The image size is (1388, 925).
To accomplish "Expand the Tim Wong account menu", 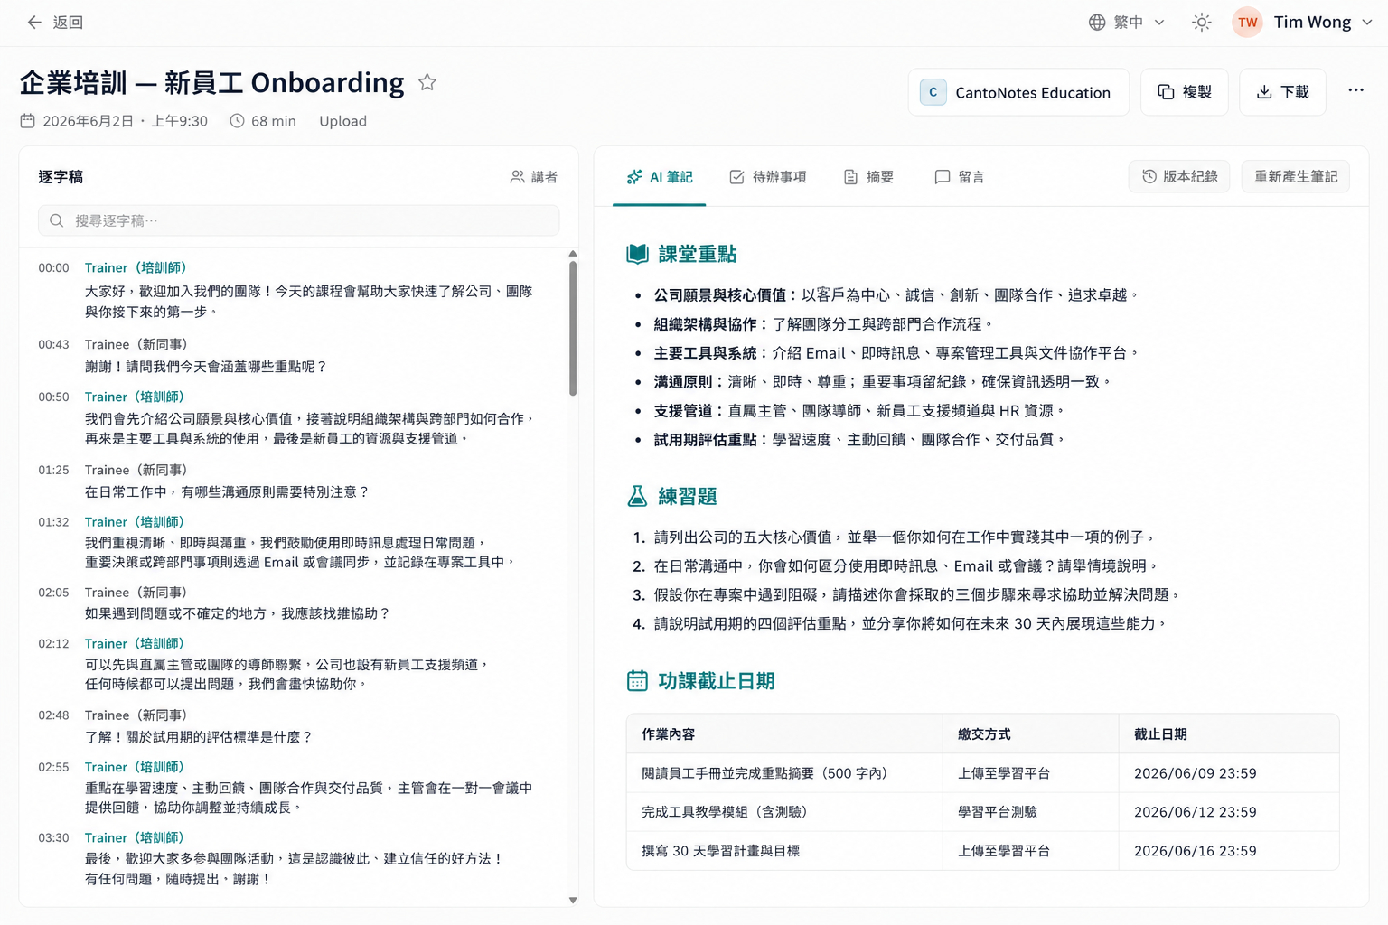I will click(x=1367, y=23).
